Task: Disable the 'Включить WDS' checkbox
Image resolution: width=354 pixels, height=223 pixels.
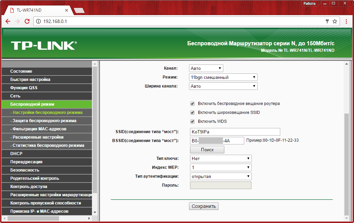Action: [192, 121]
